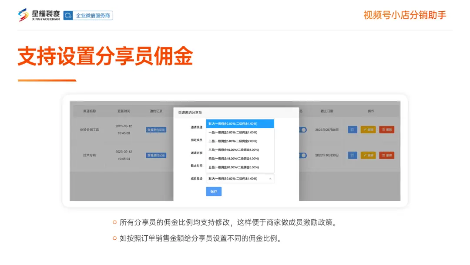Click the blue QR icon in 技术专用 row
The image size is (470, 265).
tap(352, 155)
